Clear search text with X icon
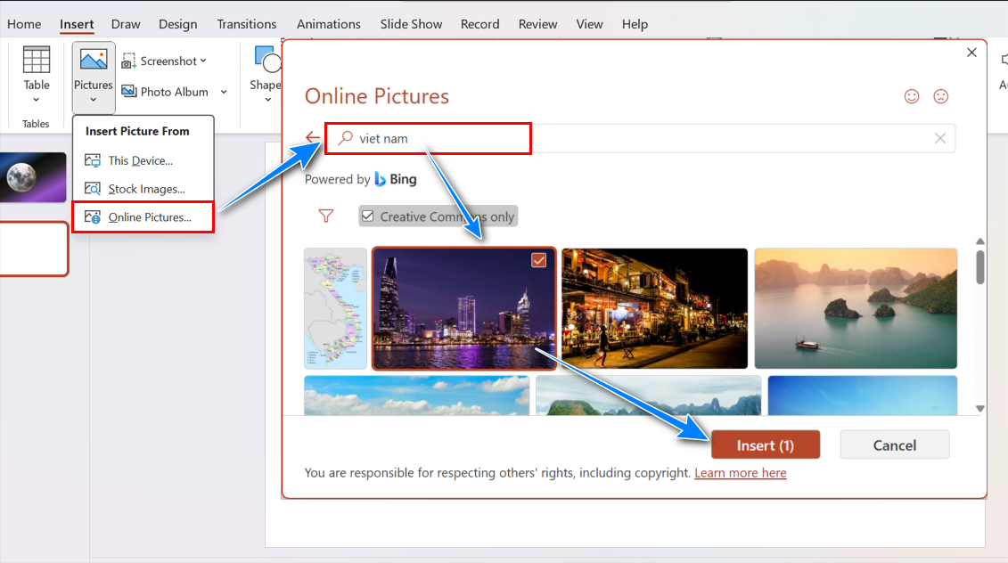The image size is (1008, 563). pyautogui.click(x=940, y=138)
